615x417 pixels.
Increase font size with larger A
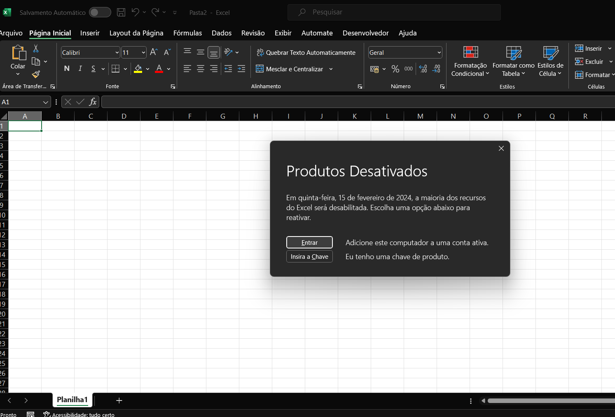tap(154, 52)
